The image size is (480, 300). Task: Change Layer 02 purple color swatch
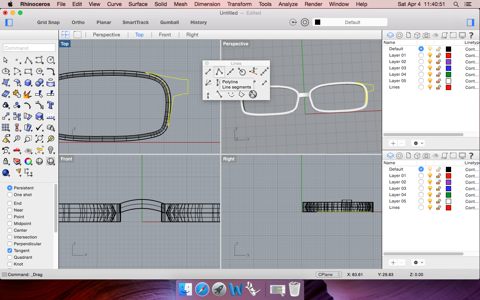[448, 62]
